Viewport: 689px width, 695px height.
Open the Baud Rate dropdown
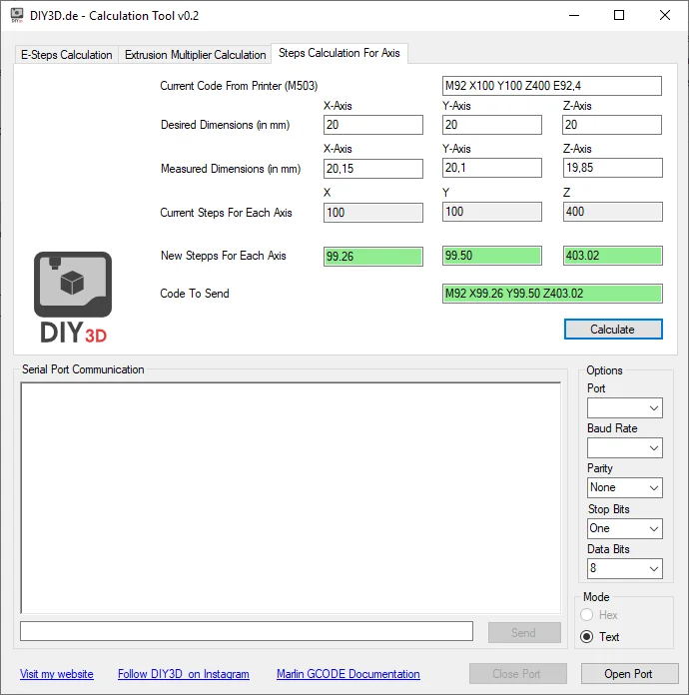click(x=625, y=447)
